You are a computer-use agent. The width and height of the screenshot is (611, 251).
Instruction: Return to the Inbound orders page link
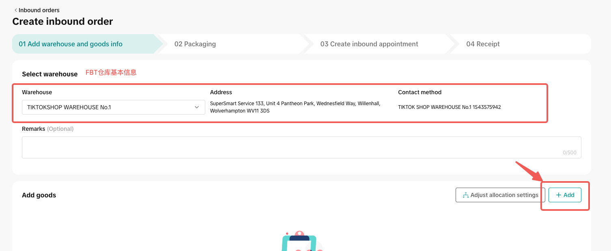[x=39, y=10]
